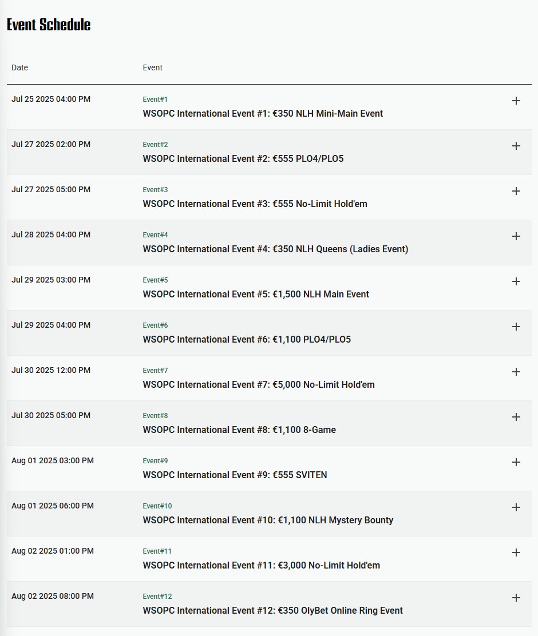
Task: Click WSOPC Event #12 OlyBet title text
Action: [x=273, y=610]
